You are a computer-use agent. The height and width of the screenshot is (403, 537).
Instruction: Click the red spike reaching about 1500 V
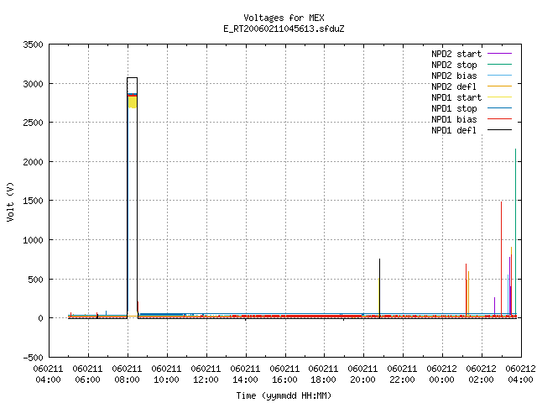(x=502, y=258)
